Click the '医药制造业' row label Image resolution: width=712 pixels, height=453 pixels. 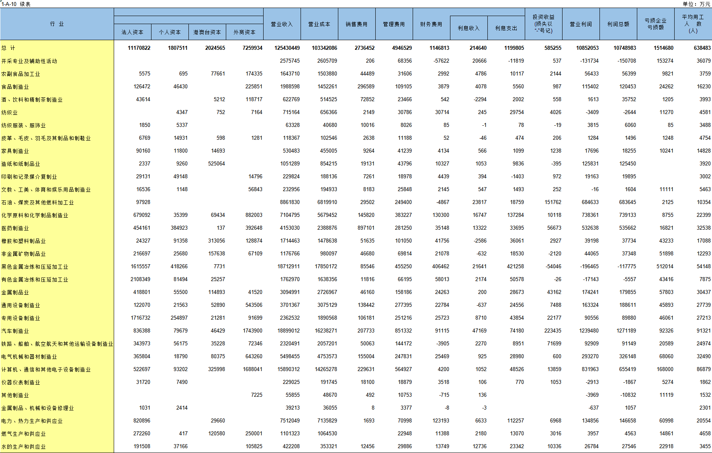click(15, 228)
